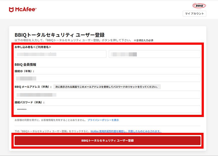Click the お申し込み者名＜ご利用者名＞ label
Image resolution: width=218 pixels, height=156 pixels.
point(33,47)
